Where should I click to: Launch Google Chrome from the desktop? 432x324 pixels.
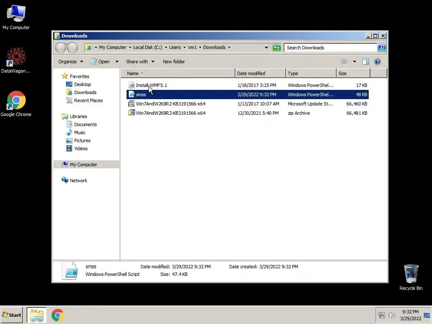coord(16,104)
